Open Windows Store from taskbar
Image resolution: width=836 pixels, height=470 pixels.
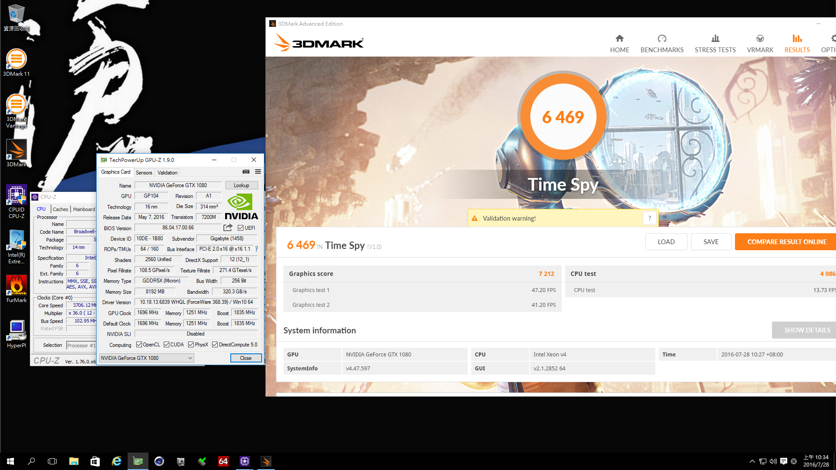pyautogui.click(x=95, y=461)
